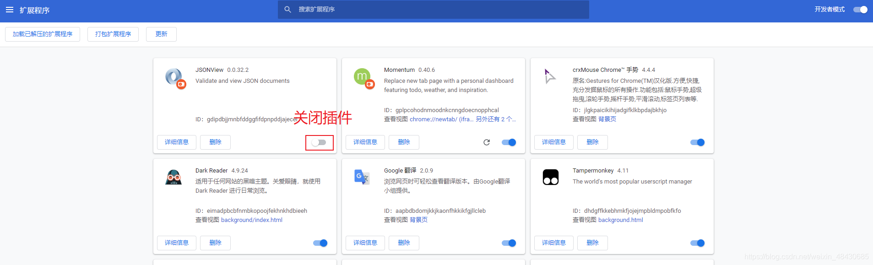Open Momentum 另外还有 2 个 link
873x265 pixels.
pyautogui.click(x=496, y=119)
